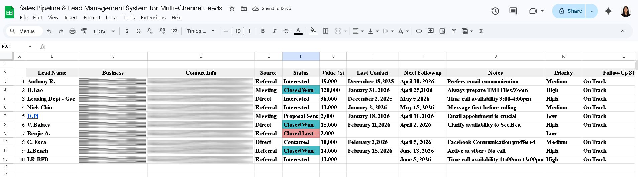This screenshot has height=177, width=638.
Task: Open the View menu
Action: [x=53, y=18]
